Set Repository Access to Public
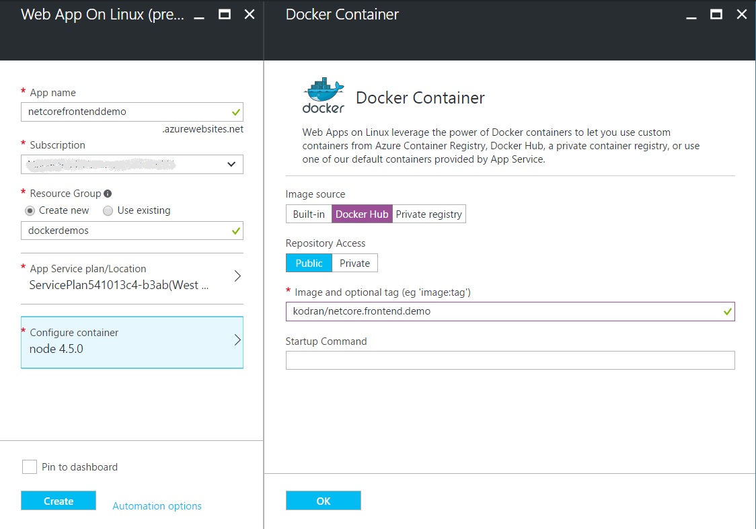The image size is (756, 529). pos(308,263)
